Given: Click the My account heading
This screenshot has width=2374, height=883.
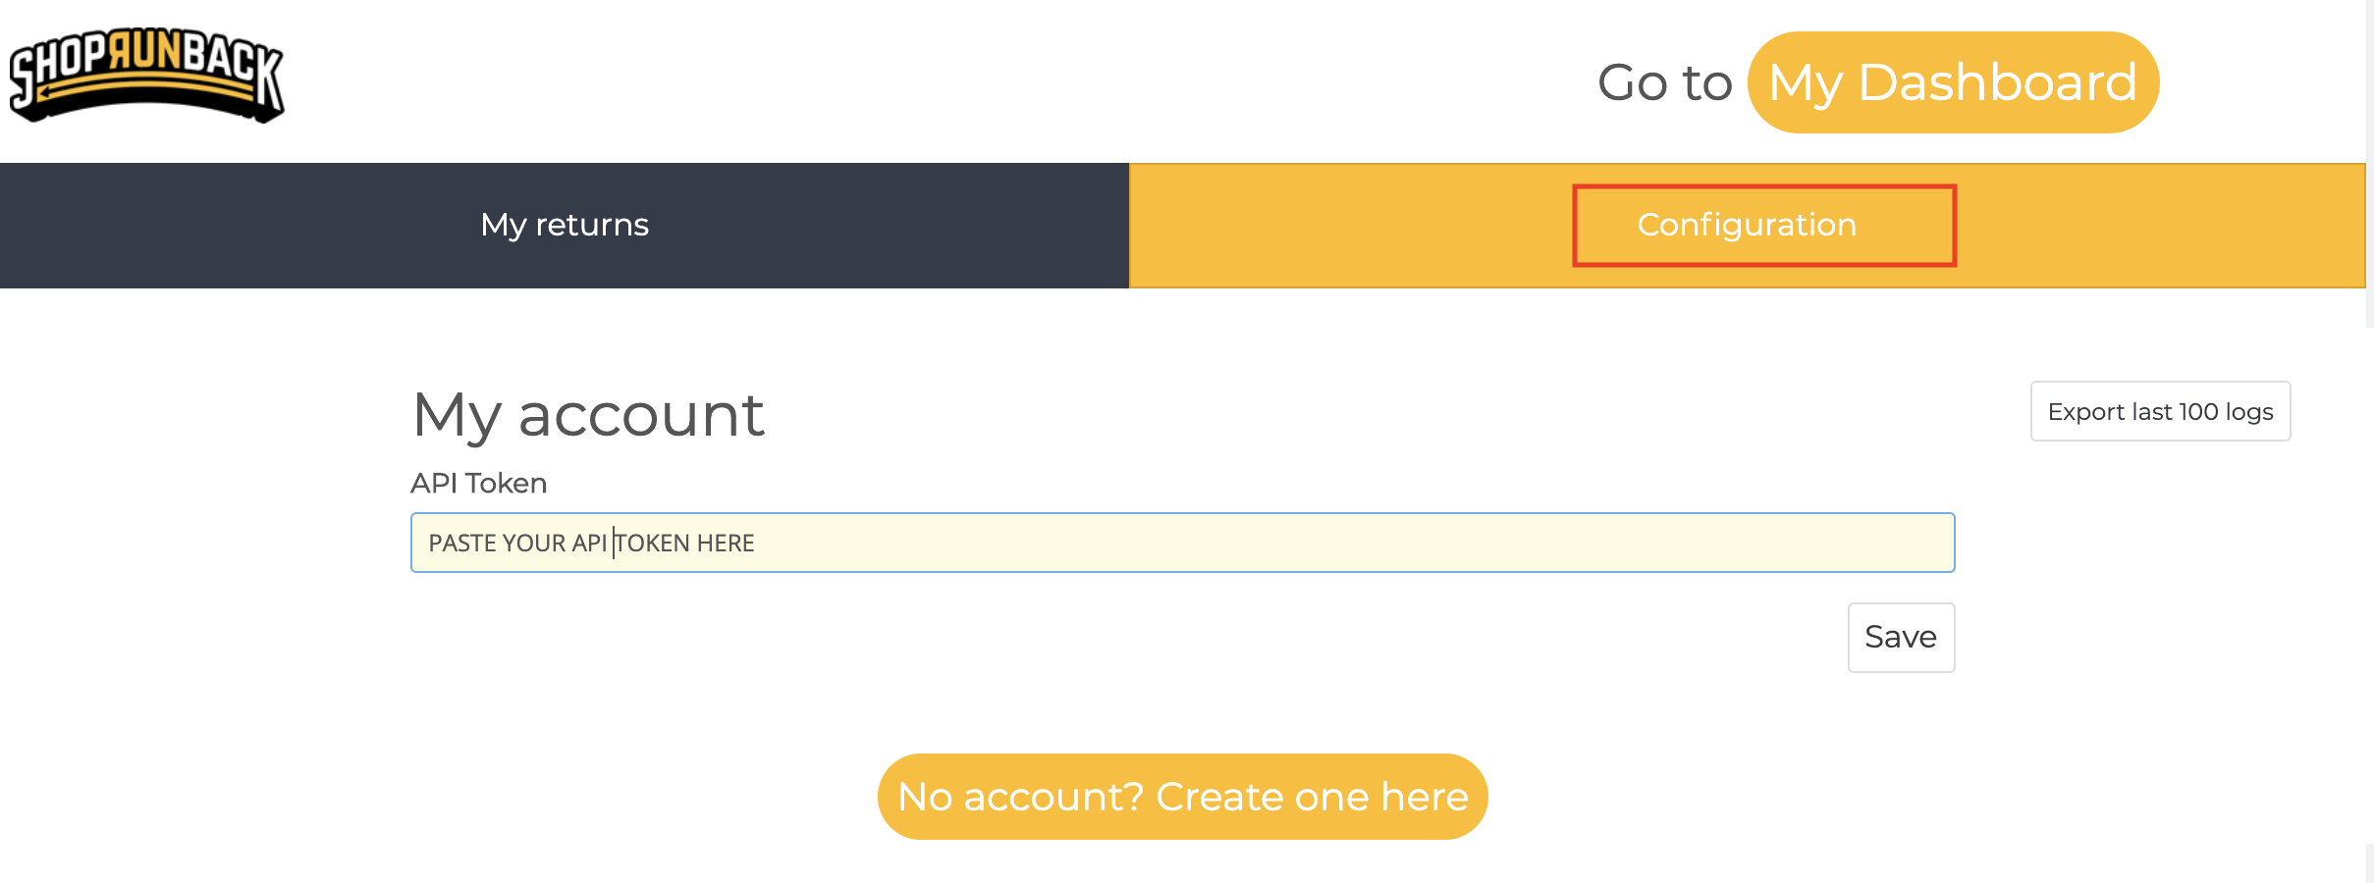Looking at the screenshot, I should tap(587, 415).
